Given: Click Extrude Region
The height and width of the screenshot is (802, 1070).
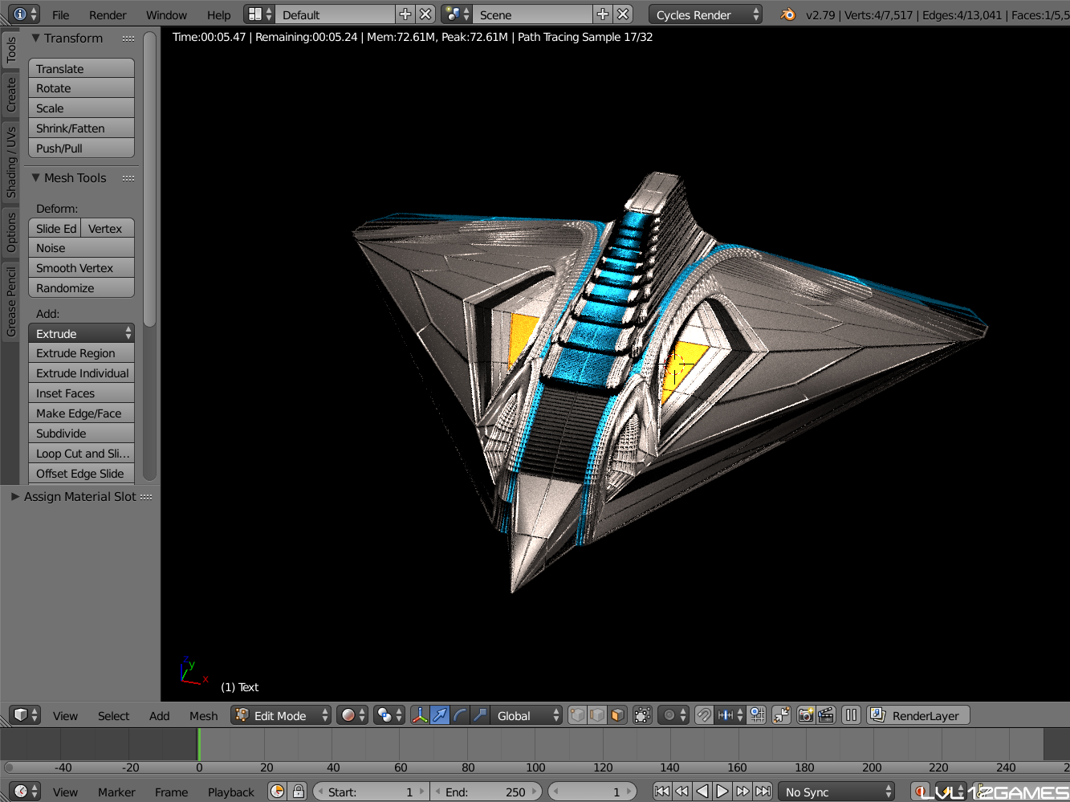Looking at the screenshot, I should (81, 353).
